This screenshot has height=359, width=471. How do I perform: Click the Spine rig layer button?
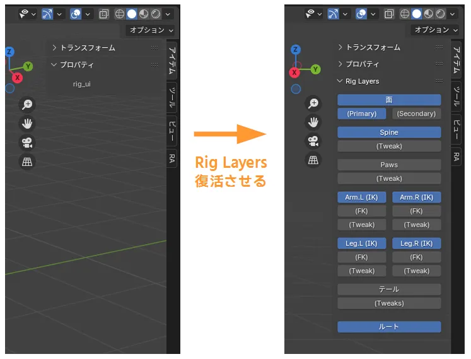[389, 132]
